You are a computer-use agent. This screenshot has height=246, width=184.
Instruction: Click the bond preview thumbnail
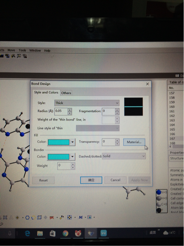click(133, 107)
